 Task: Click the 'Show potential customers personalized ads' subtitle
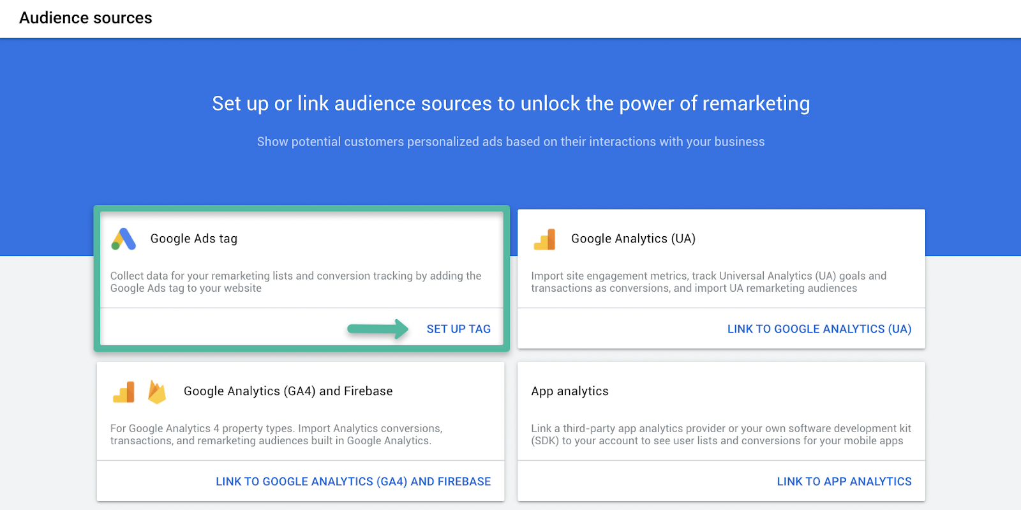point(511,142)
